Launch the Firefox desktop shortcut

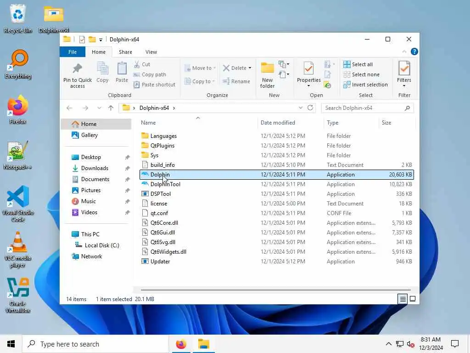[18, 109]
